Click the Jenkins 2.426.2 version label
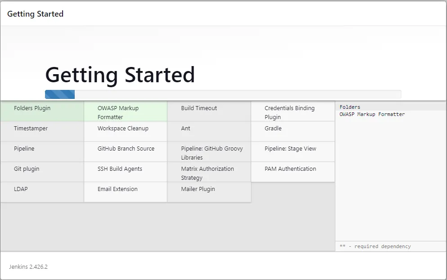 pos(28,267)
